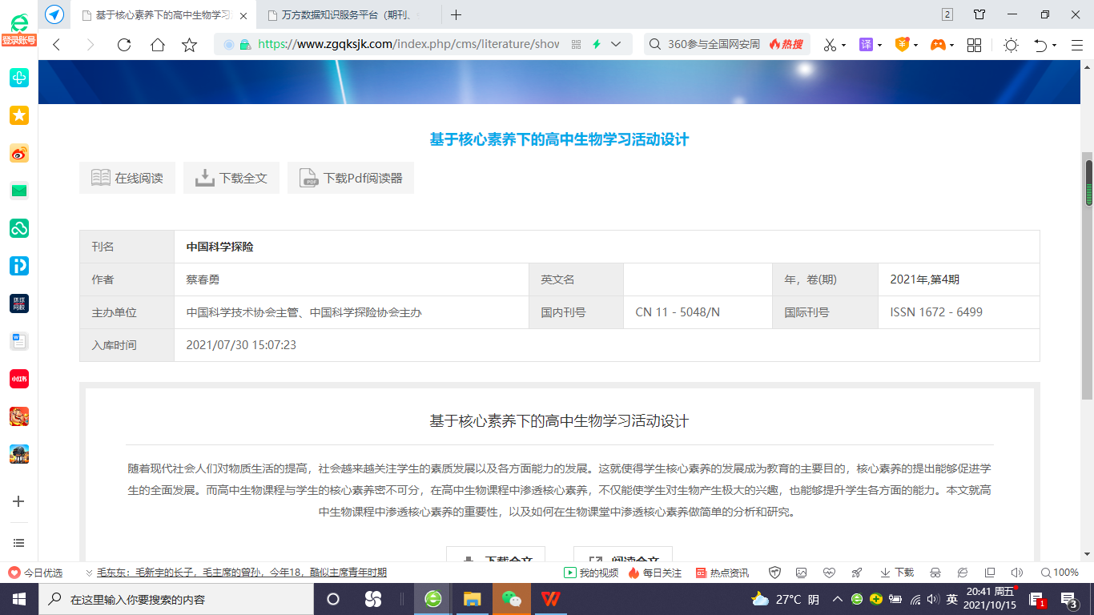Open the iQiyi green loop sidebar icon
This screenshot has height=615, width=1094.
click(x=18, y=228)
